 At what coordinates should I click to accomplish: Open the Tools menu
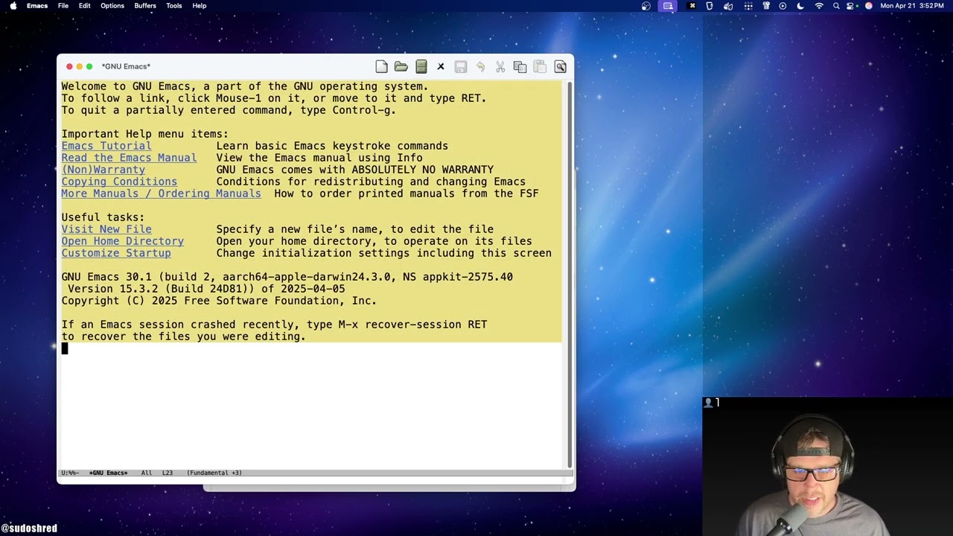pos(174,6)
